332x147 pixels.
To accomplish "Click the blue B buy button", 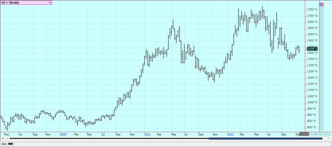I will (x=320, y=4).
